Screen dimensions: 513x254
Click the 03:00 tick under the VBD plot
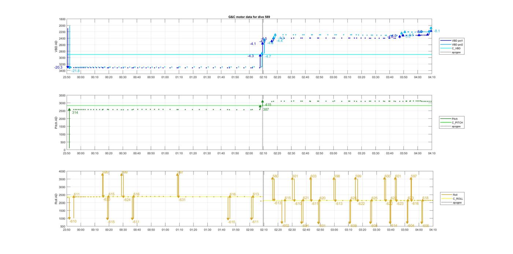point(334,77)
